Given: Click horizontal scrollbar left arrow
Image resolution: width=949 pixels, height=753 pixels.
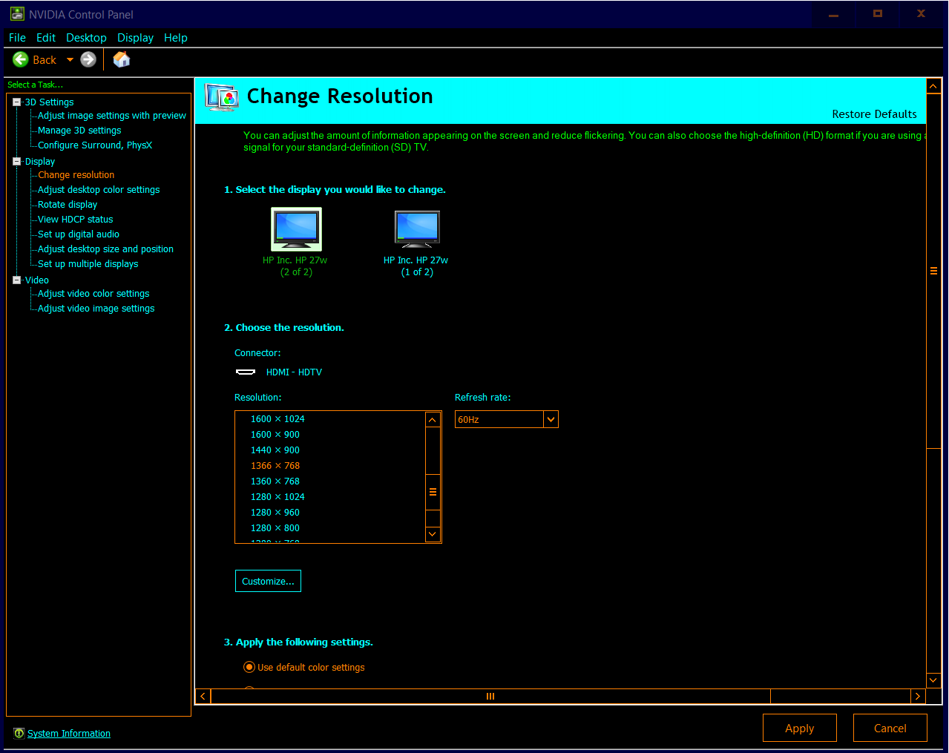Looking at the screenshot, I should (x=203, y=696).
